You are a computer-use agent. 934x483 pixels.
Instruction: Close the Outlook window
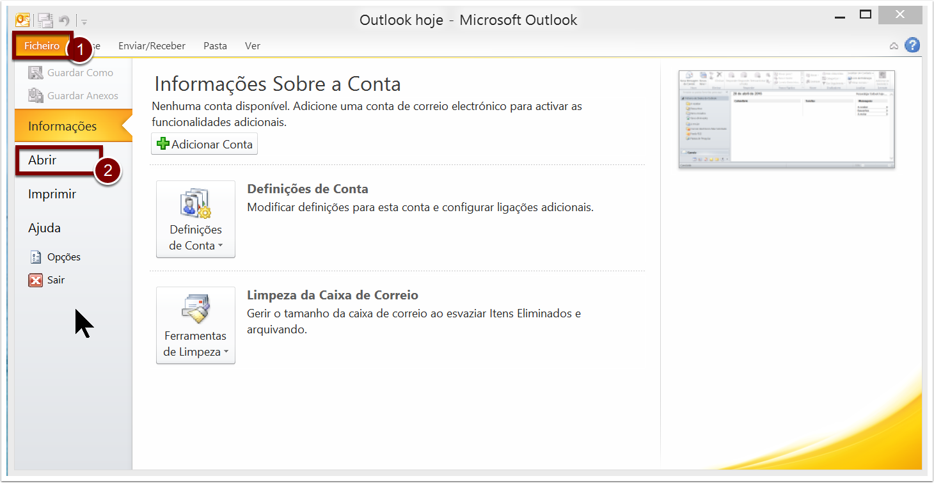click(x=900, y=15)
